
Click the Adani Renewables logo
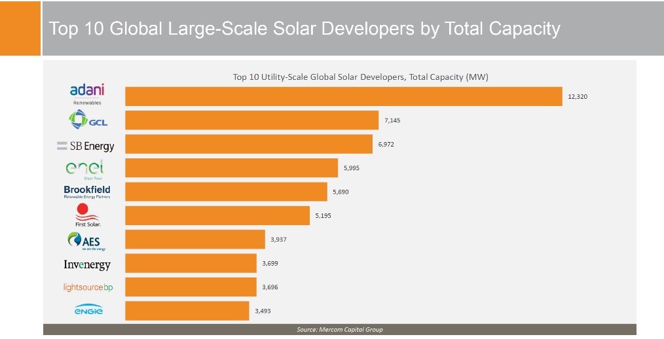(x=87, y=94)
